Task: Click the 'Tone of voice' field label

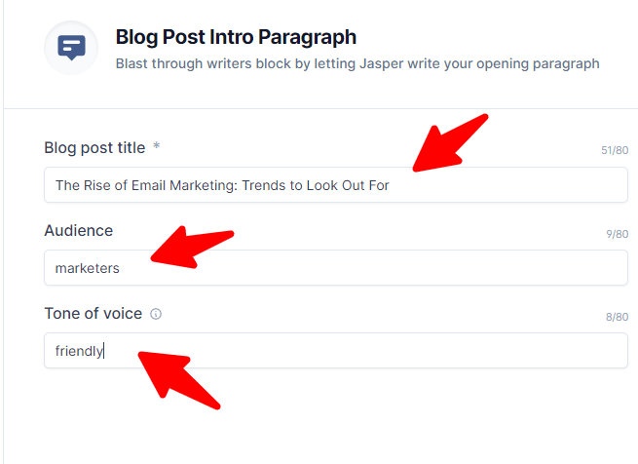Action: (x=93, y=314)
